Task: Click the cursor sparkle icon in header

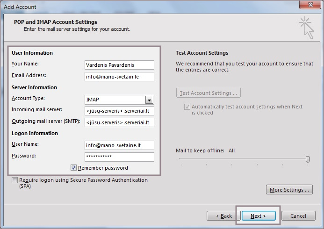Action: (306, 27)
